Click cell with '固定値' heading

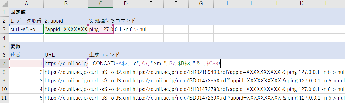tap(27, 12)
